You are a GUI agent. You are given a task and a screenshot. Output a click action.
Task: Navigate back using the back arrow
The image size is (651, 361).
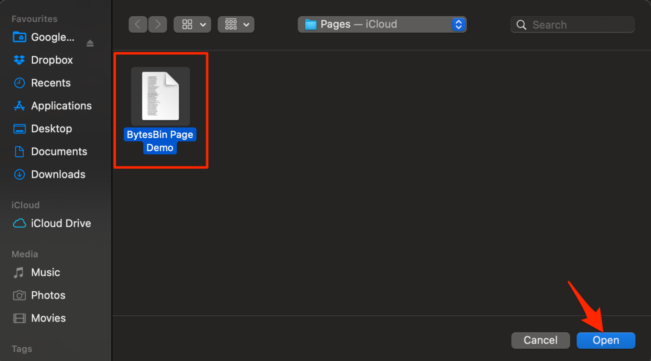point(138,24)
